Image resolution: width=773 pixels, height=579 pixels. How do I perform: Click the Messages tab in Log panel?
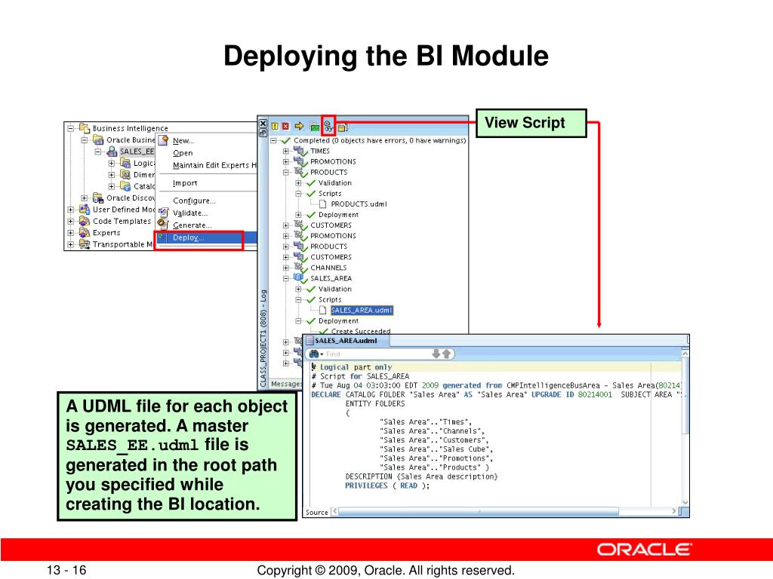(286, 384)
